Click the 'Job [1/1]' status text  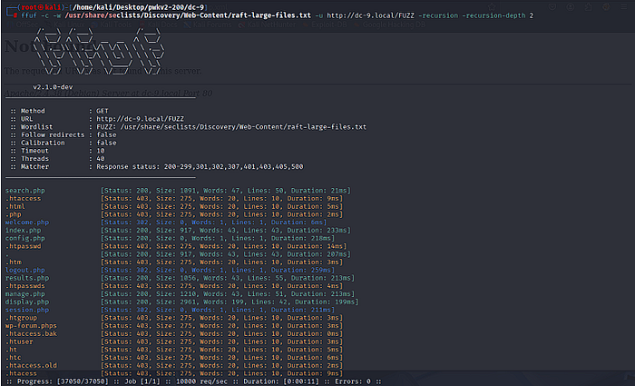pyautogui.click(x=141, y=381)
